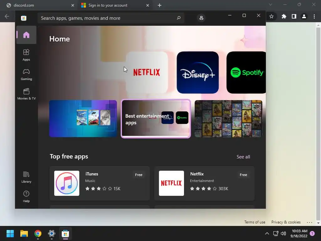Open Chrome three-dot menu
Screen dimensions: 321x241
tap(314, 16)
